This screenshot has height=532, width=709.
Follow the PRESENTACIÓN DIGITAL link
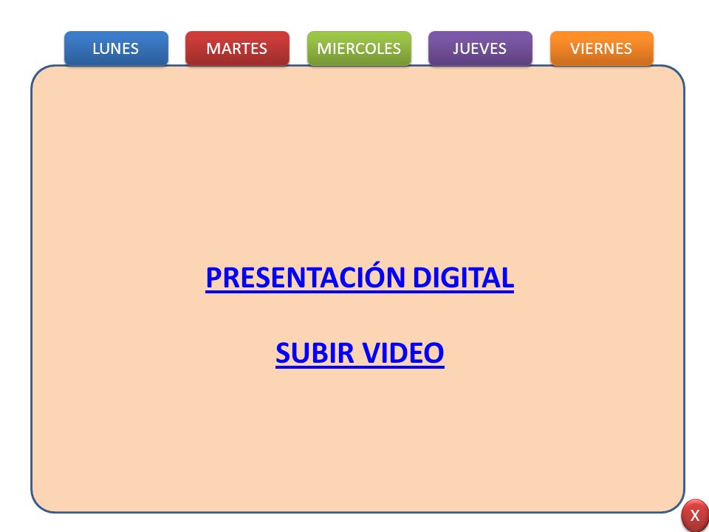tap(360, 277)
